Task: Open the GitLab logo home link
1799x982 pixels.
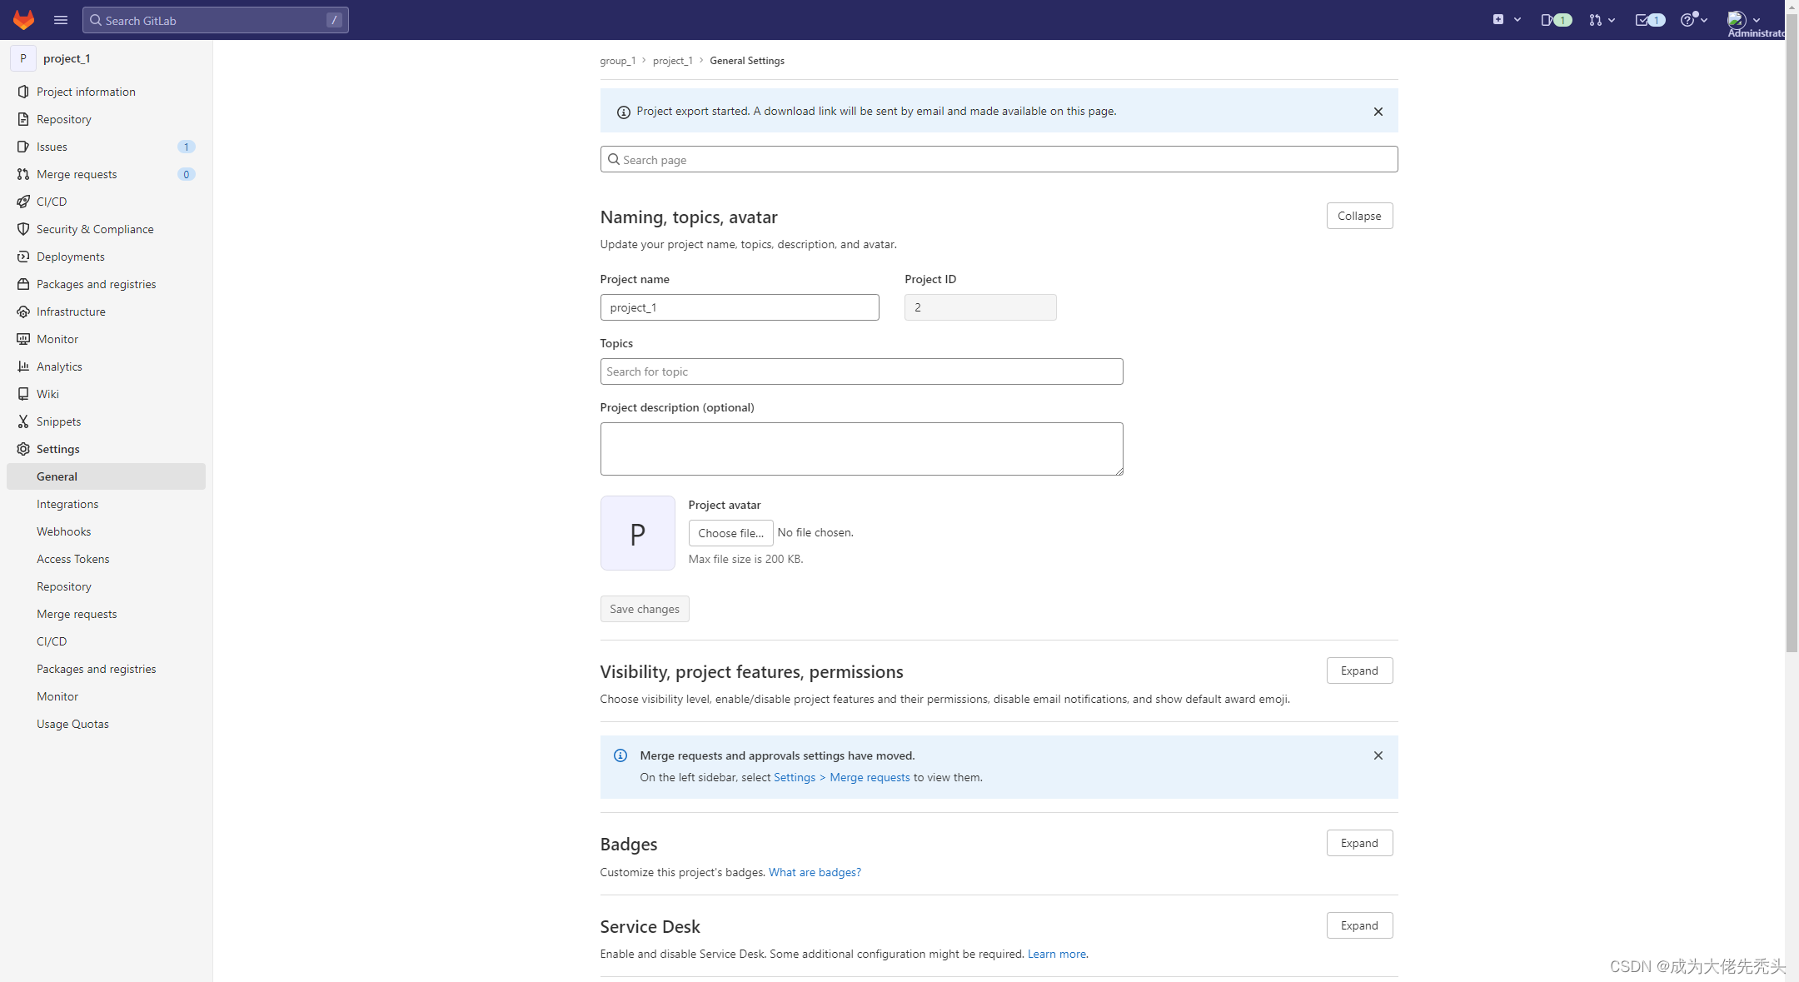Action: 23,19
